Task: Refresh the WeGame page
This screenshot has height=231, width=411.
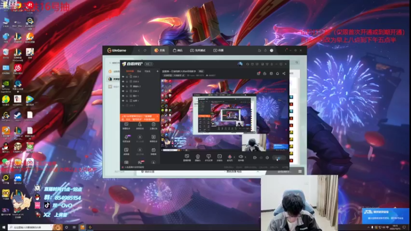Action: pyautogui.click(x=145, y=50)
